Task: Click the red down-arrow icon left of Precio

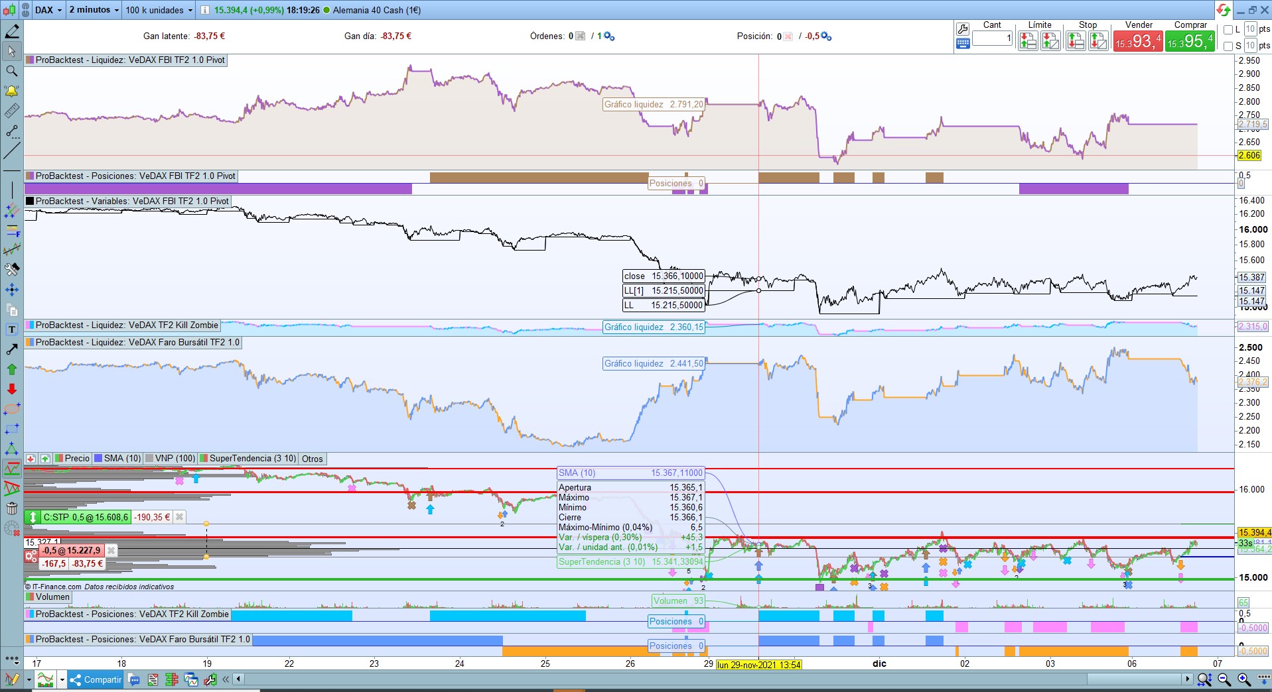Action: (31, 459)
